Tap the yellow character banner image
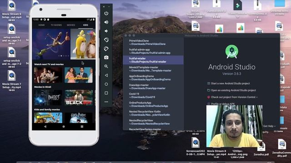This screenshot has height=163, width=291. pyautogui.click(x=83, y=44)
